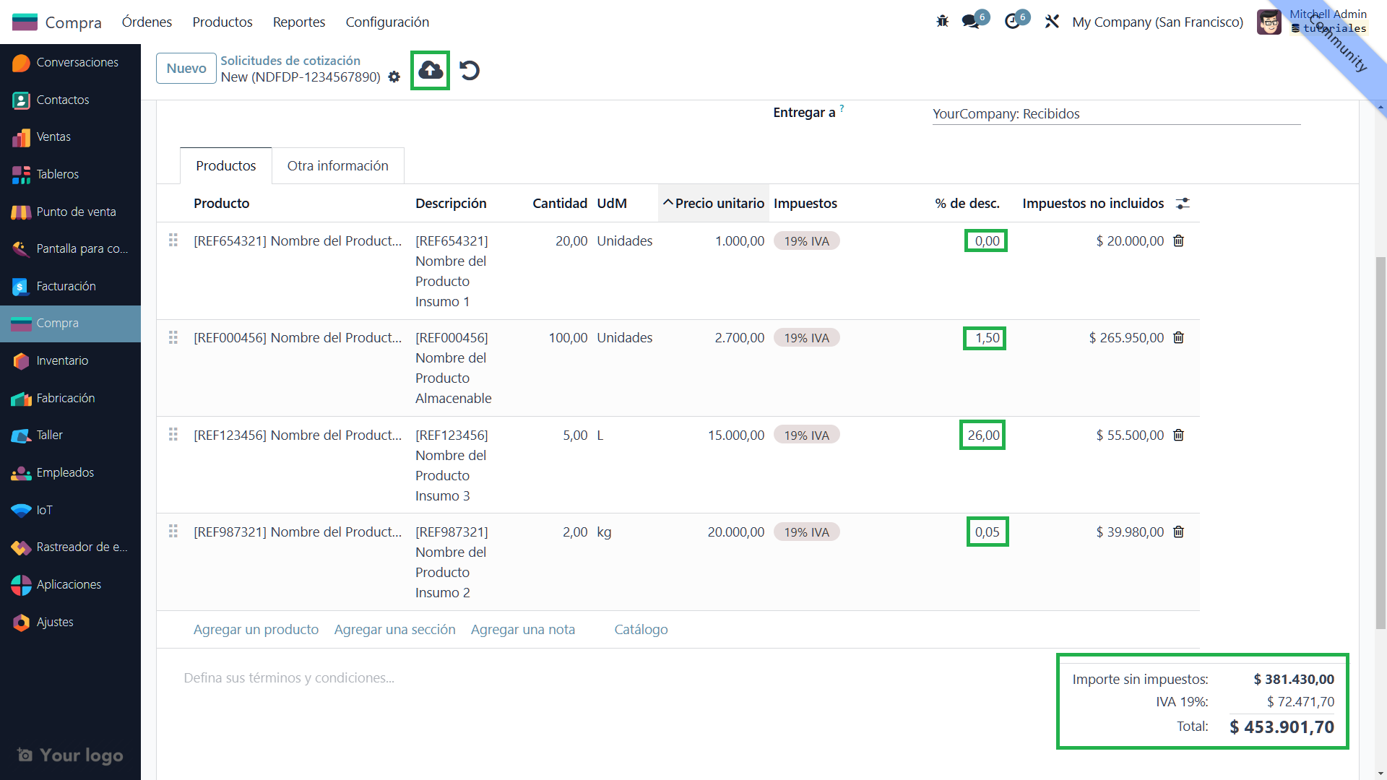Viewport: 1387px width, 780px height.
Task: Open the conversations messages icon in top bar
Action: (x=971, y=22)
